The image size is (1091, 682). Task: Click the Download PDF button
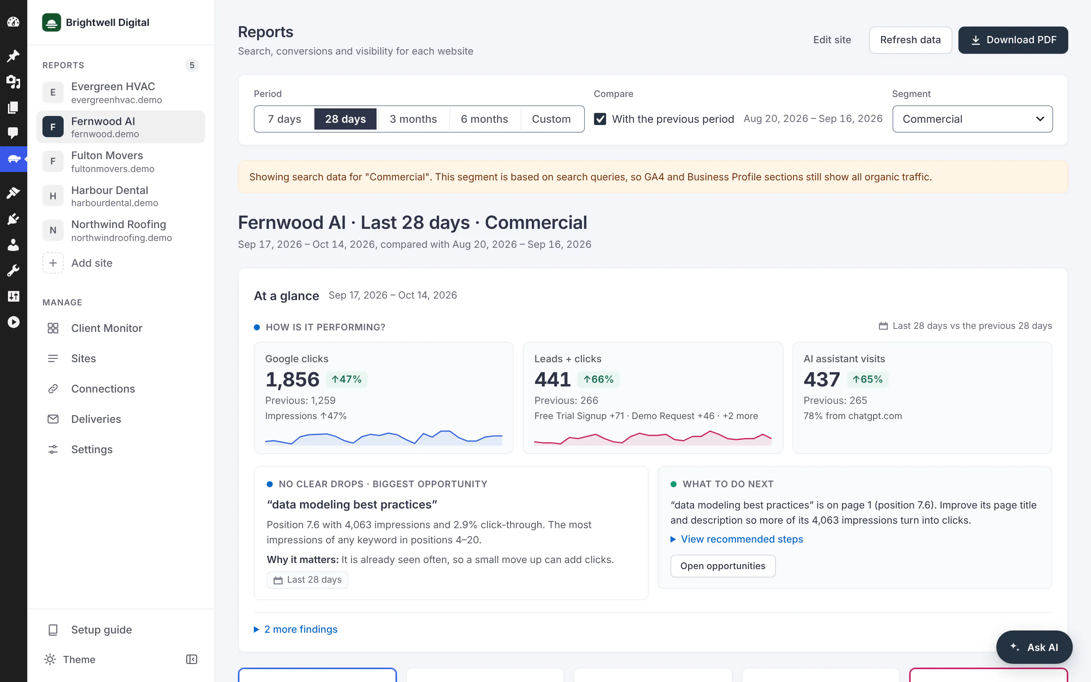[x=1013, y=40]
